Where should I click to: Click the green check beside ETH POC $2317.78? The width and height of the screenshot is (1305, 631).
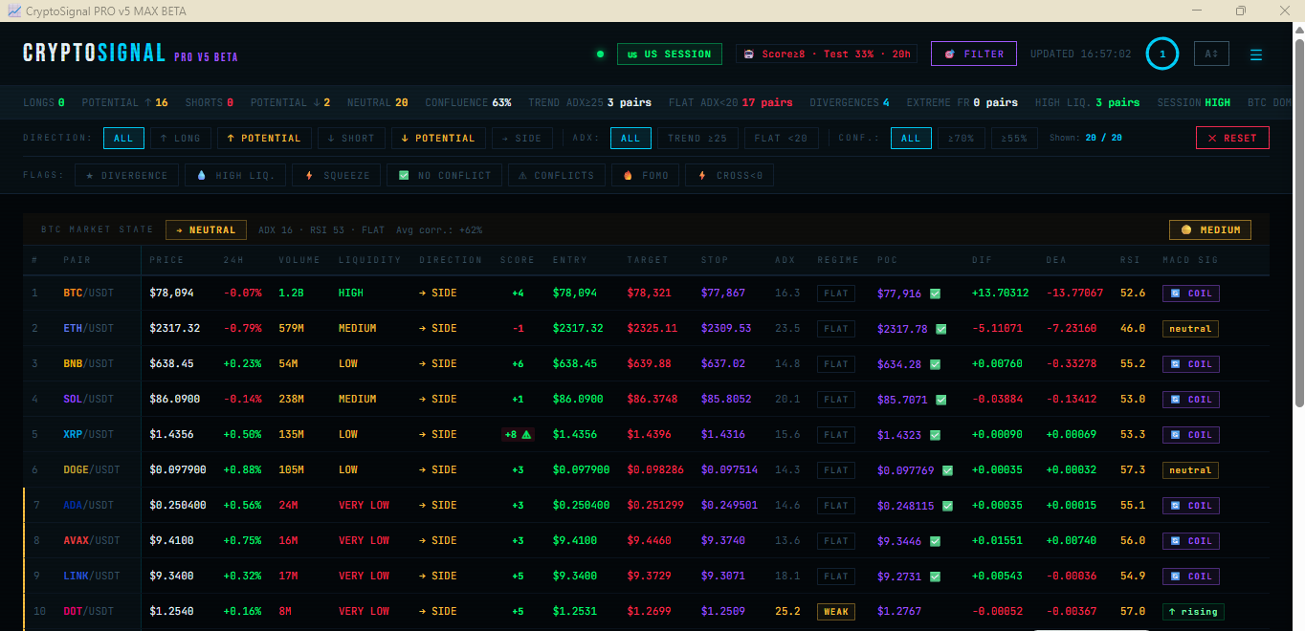(x=941, y=329)
